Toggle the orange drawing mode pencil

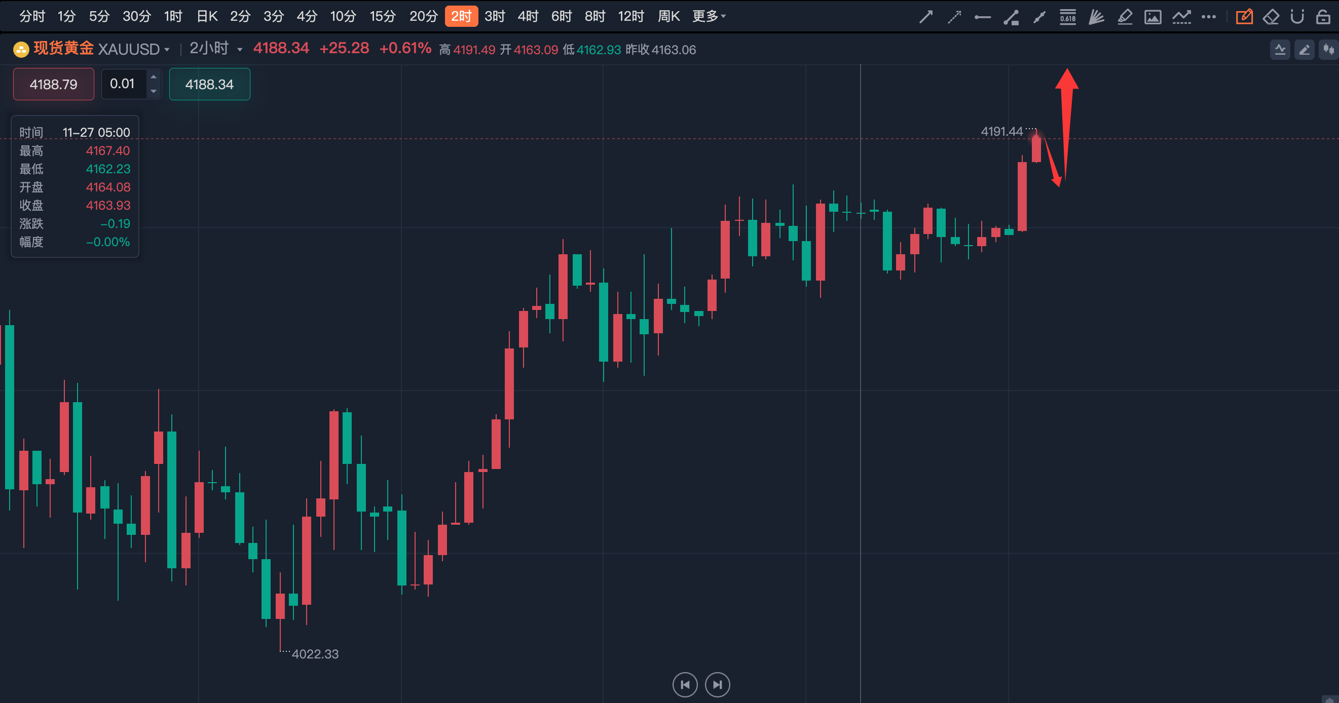click(x=1244, y=17)
